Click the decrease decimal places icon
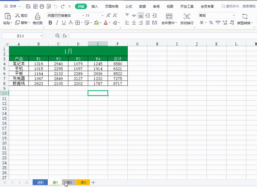 pos(231,23)
